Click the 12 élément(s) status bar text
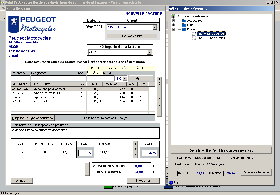This screenshot has width=280, height=195. 10,193
